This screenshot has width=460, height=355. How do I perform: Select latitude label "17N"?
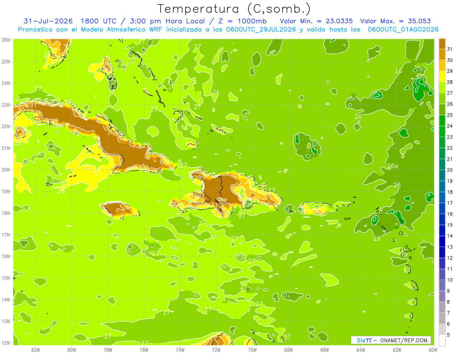pyautogui.click(x=6, y=234)
